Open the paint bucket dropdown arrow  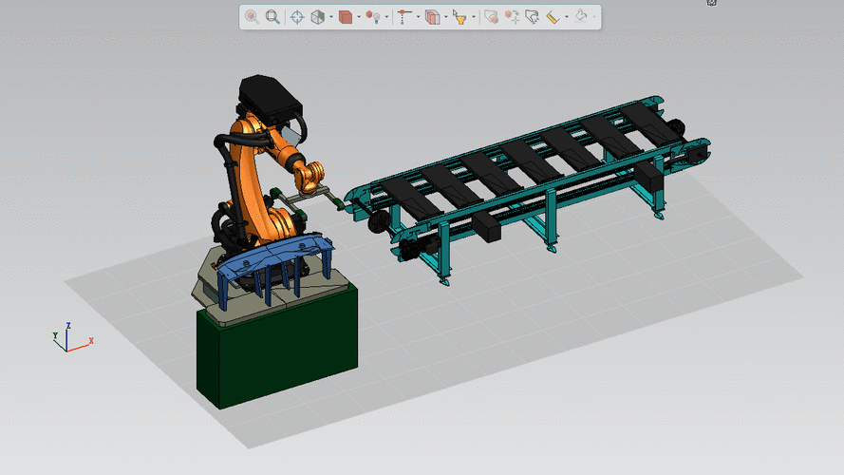tap(594, 17)
